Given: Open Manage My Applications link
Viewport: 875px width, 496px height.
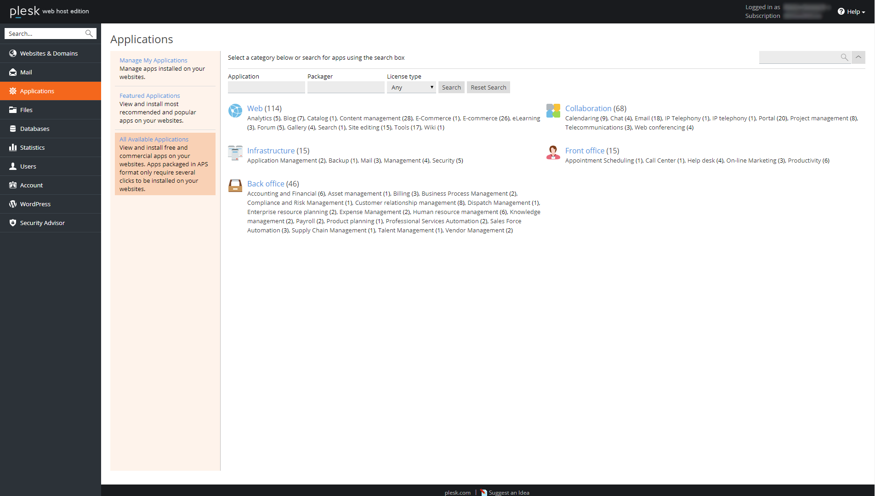Looking at the screenshot, I should (x=153, y=60).
